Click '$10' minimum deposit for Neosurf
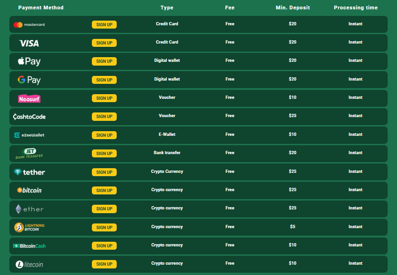397x275 pixels. [292, 97]
